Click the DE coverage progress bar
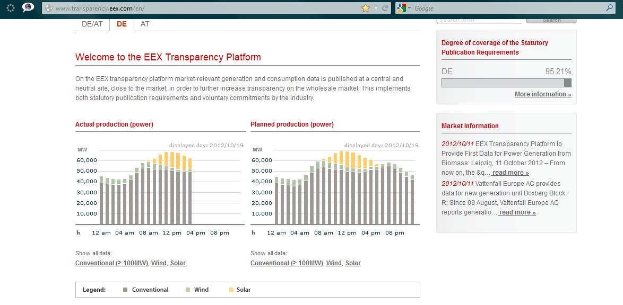Viewport: 623px width, 305px height. coord(506,83)
